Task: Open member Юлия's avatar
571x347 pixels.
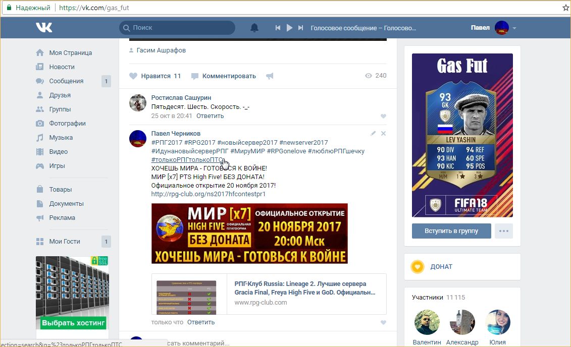Action: click(497, 322)
